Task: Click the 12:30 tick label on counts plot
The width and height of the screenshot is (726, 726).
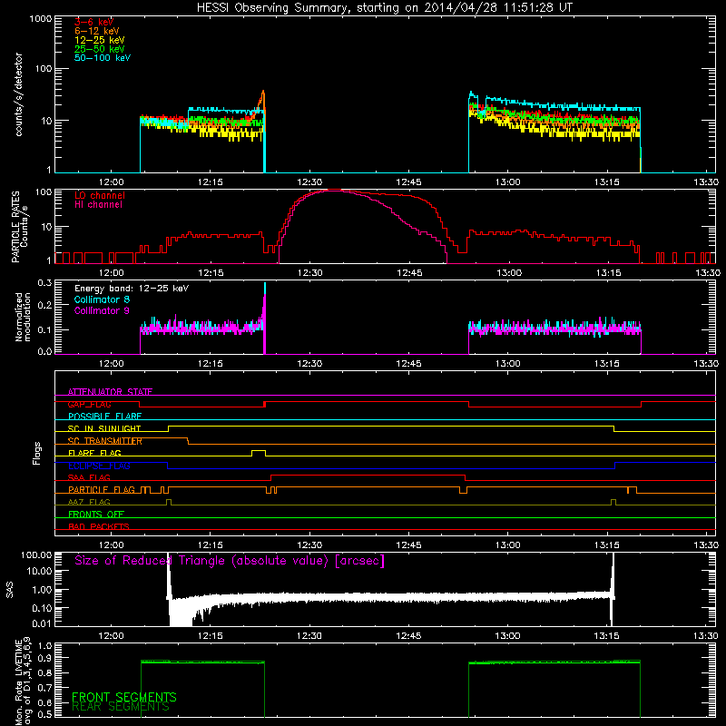Action: 309,182
